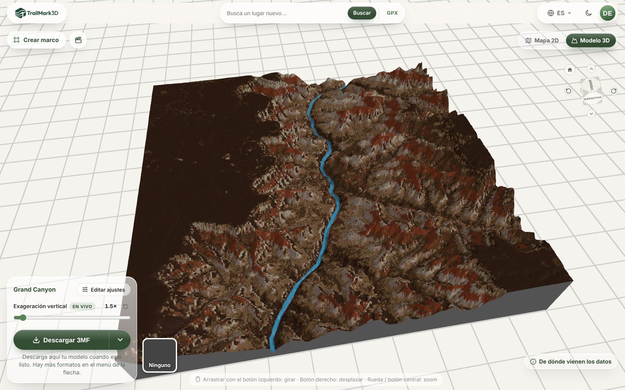Click the orientation cube ARRIBA face
The image size is (625, 390).
590,84
